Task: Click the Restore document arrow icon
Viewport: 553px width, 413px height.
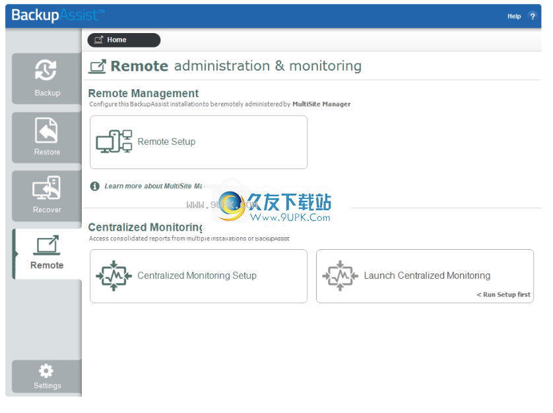Action: [46, 130]
